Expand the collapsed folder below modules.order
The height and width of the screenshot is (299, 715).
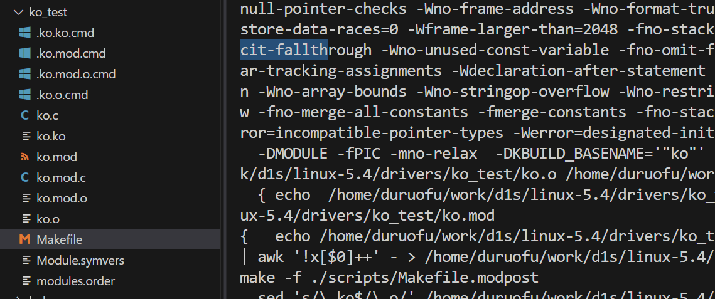[18, 296]
